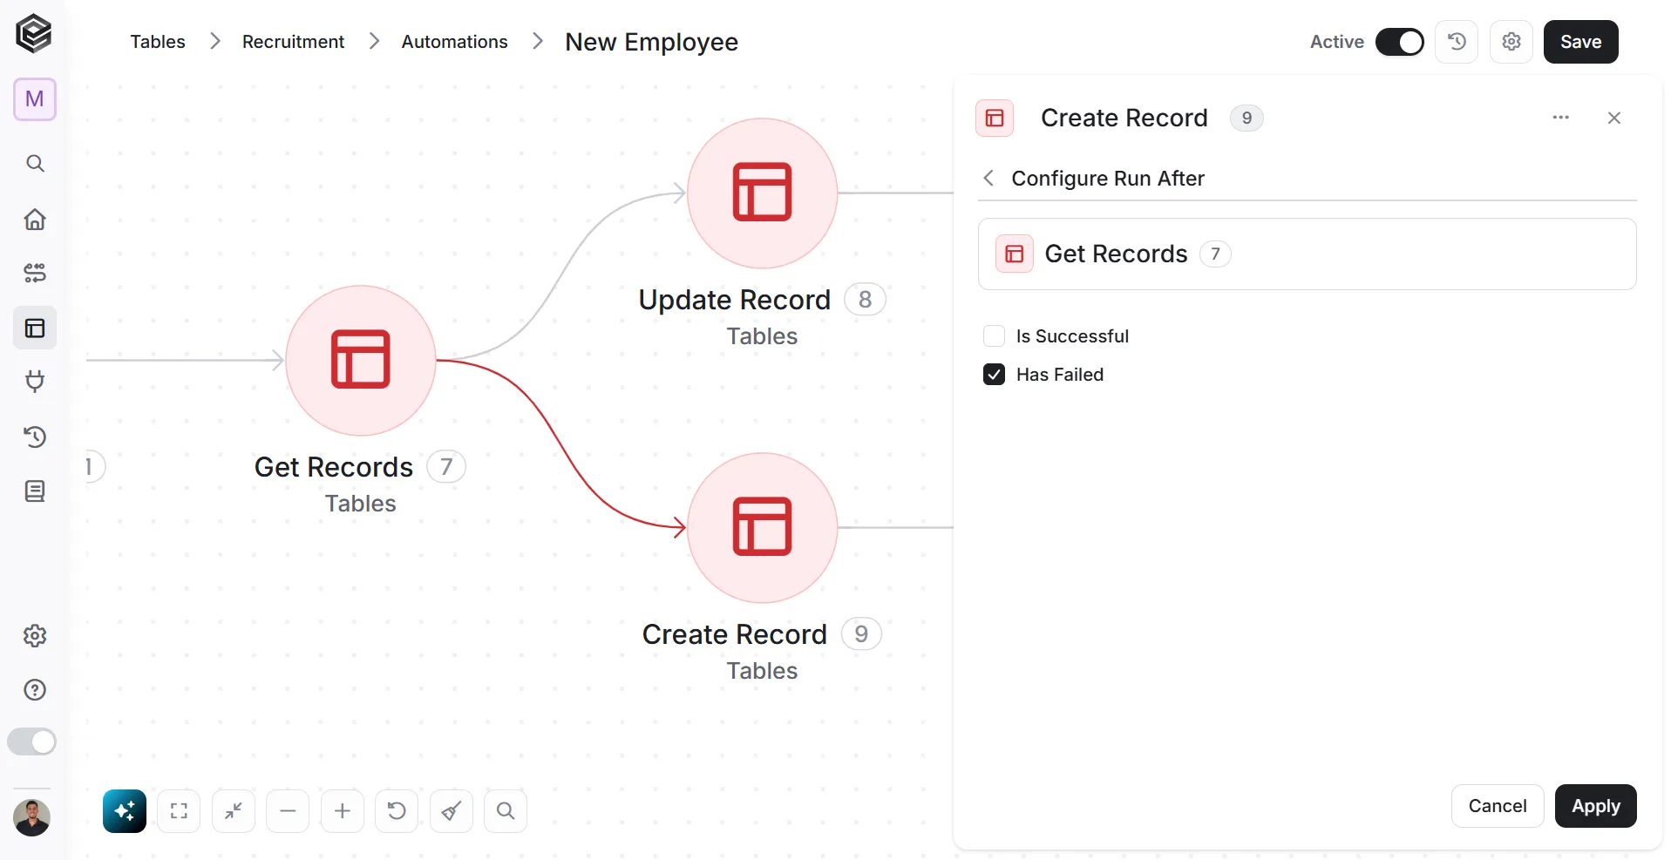Navigate to Recruitment breadcrumb
This screenshot has width=1671, height=860.
click(x=293, y=42)
